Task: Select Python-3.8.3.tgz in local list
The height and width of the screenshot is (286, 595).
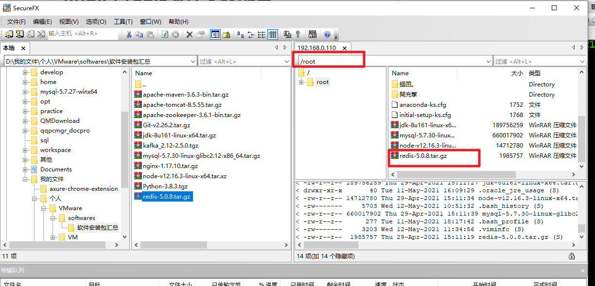Action: click(165, 186)
